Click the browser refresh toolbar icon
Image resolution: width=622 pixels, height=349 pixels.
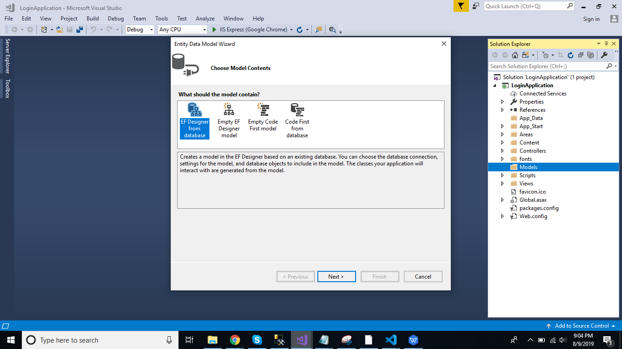tap(300, 30)
